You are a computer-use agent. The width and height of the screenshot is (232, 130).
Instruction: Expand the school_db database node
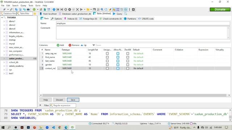pyautogui.click(x=4, y=62)
